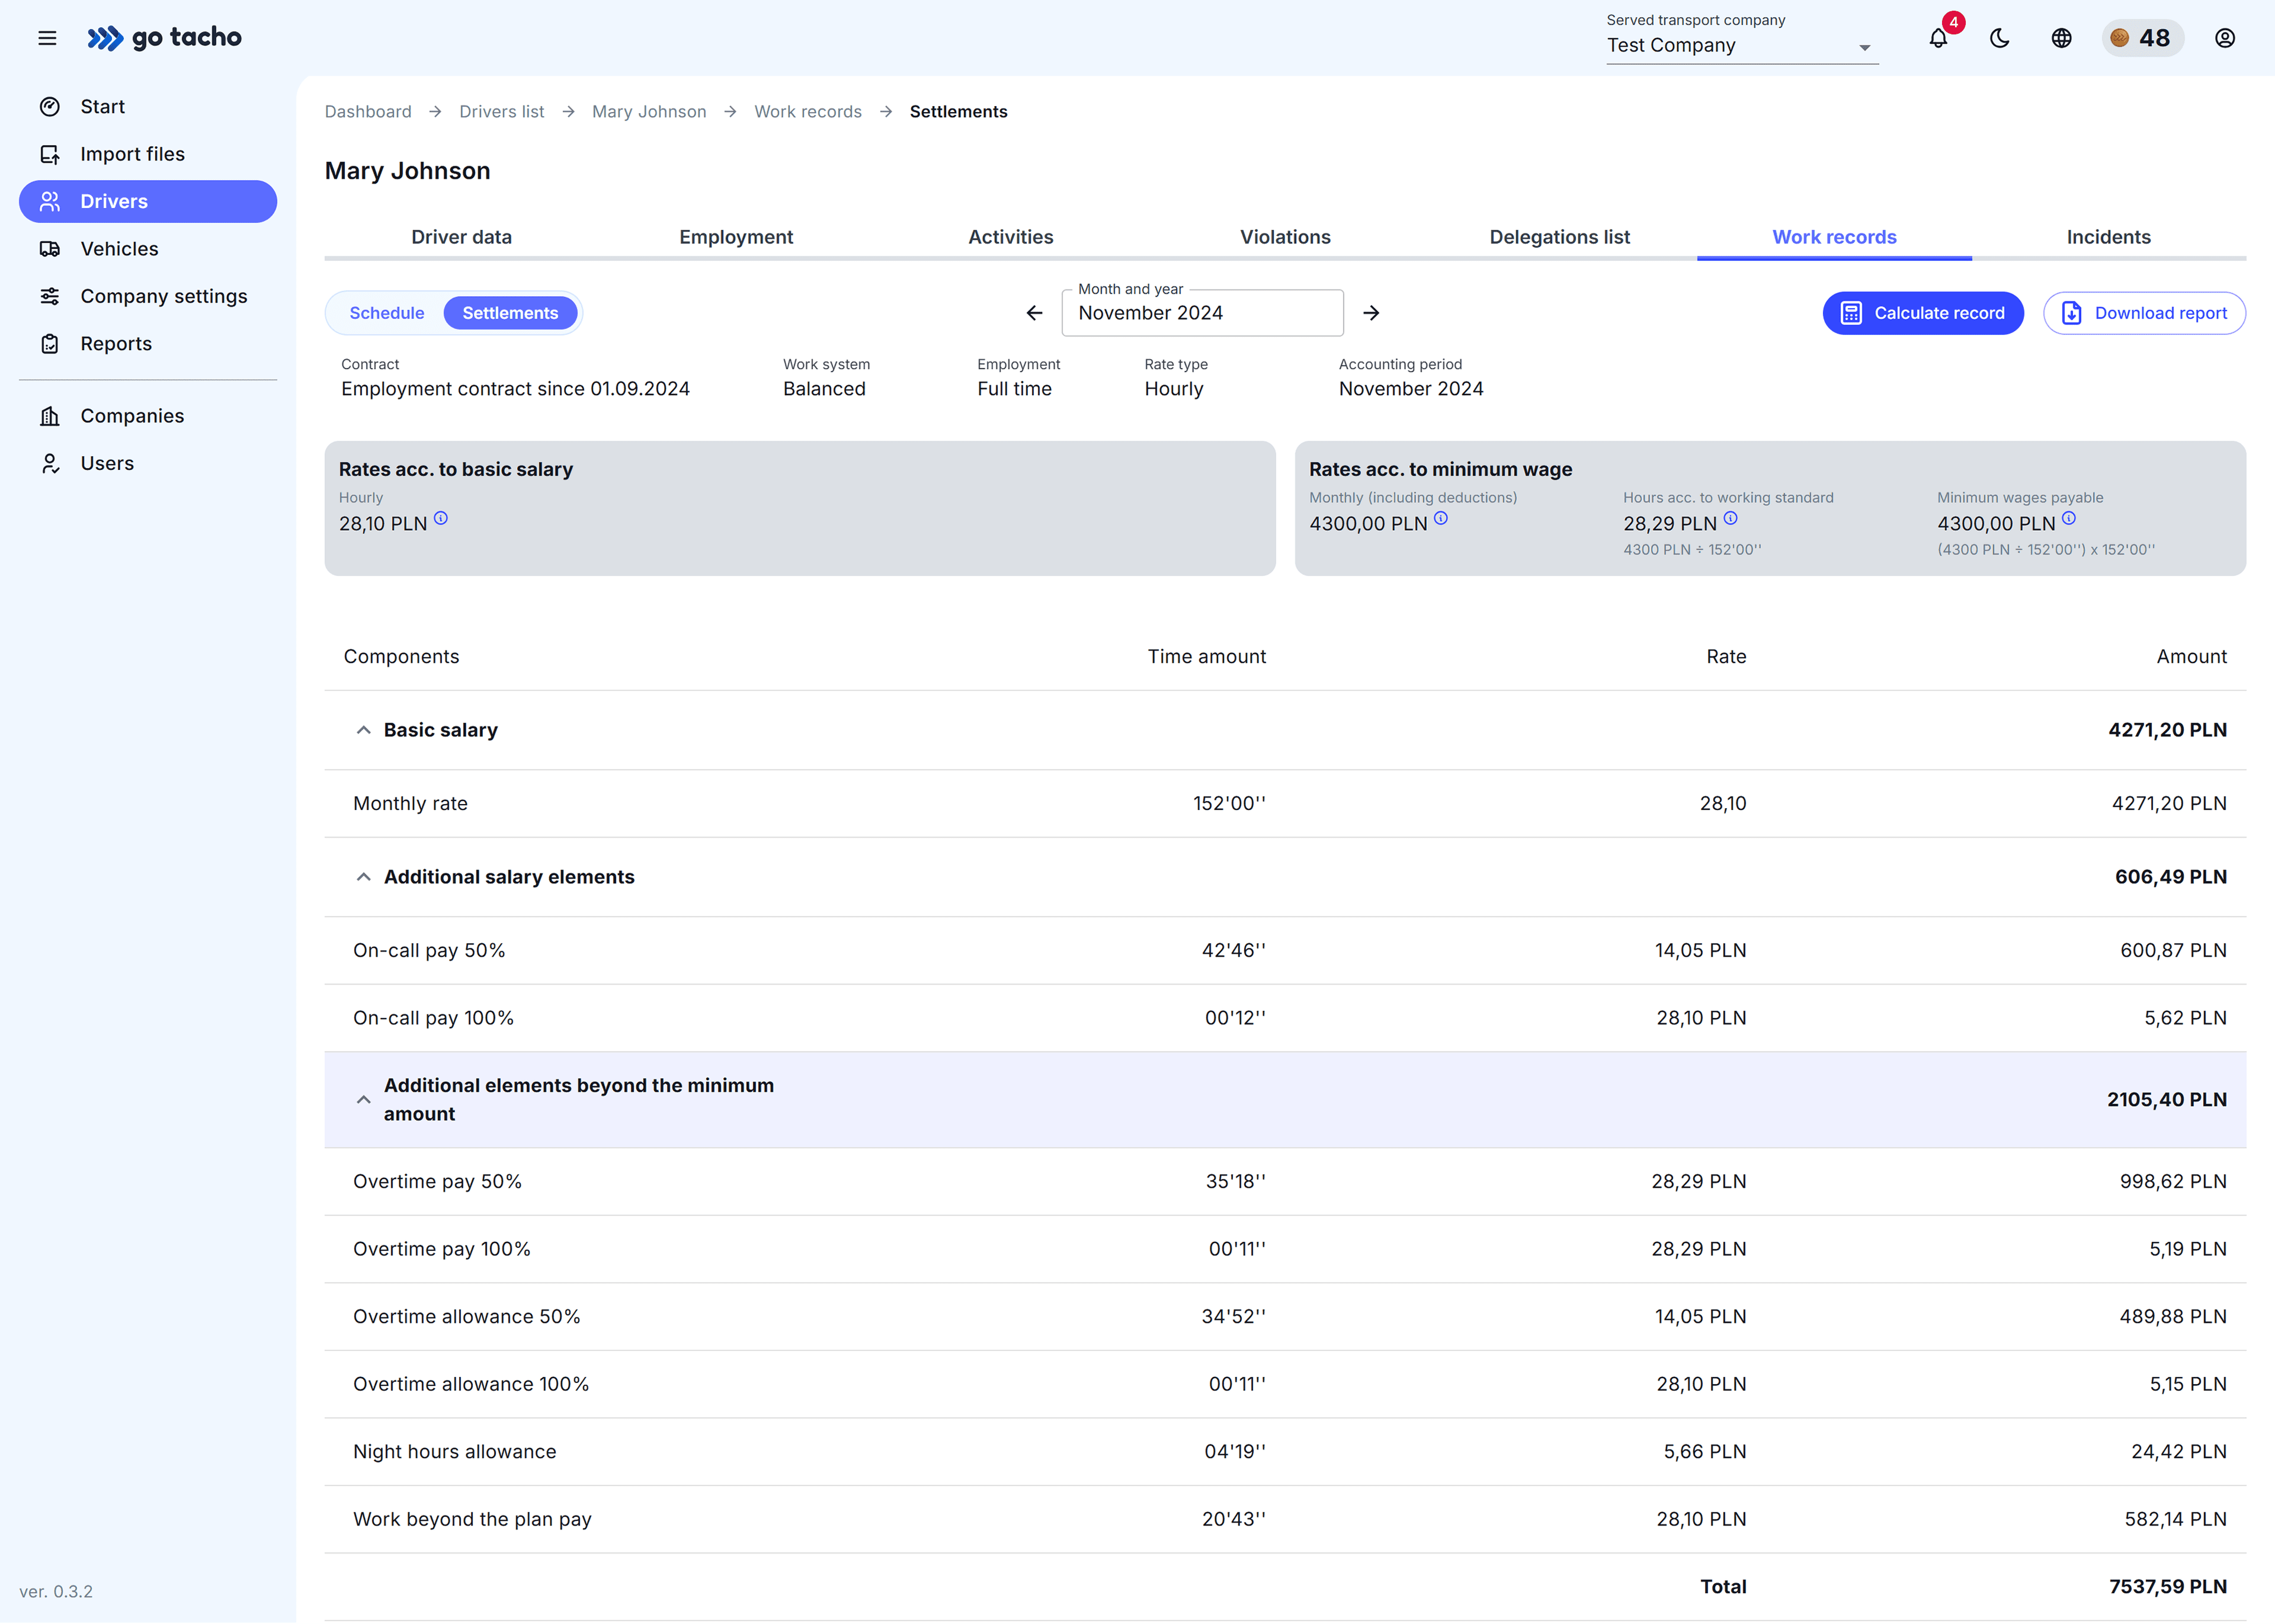Click the Total 7537,59 PLN amount
The width and height of the screenshot is (2275, 1624).
tap(2168, 1587)
